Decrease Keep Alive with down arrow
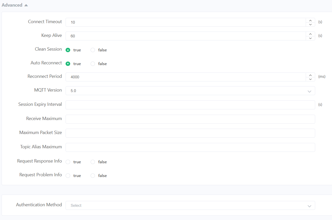The image size is (332, 220). point(310,38)
